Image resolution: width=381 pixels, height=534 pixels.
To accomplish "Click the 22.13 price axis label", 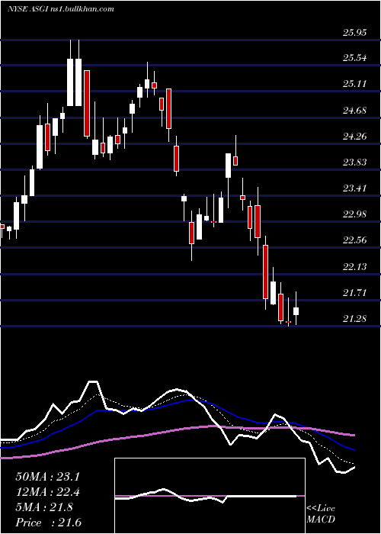I will [x=354, y=266].
